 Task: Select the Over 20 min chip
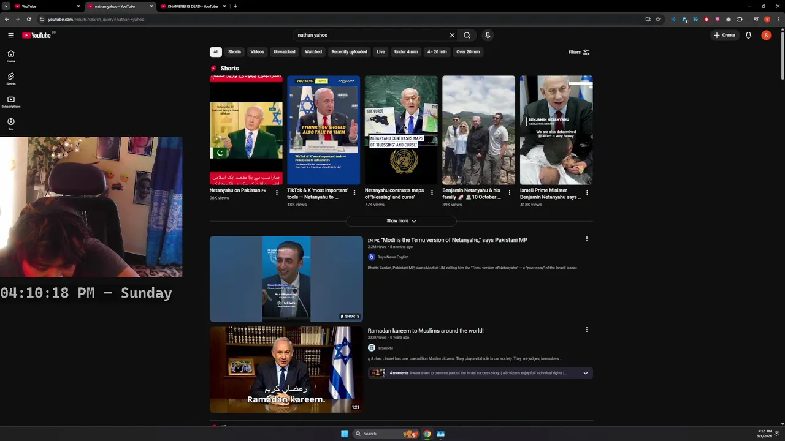(468, 52)
